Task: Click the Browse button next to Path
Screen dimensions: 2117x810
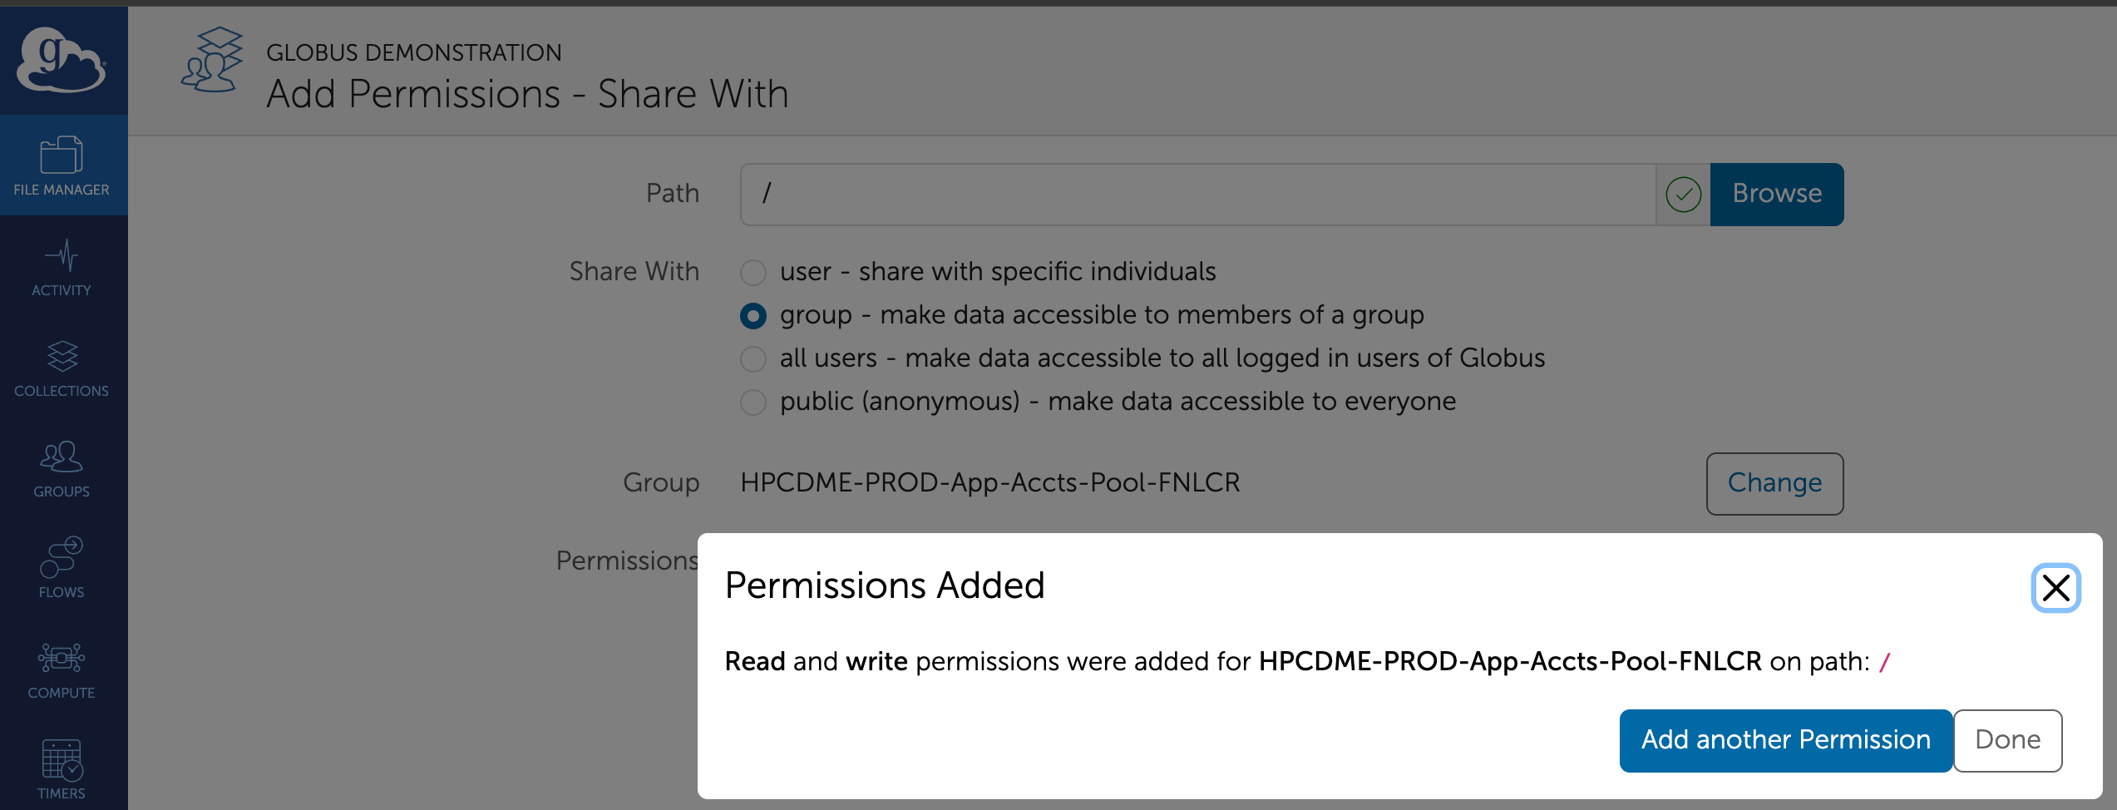Action: (1776, 195)
